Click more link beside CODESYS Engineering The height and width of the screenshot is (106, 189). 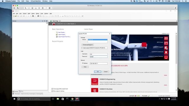click(166, 85)
